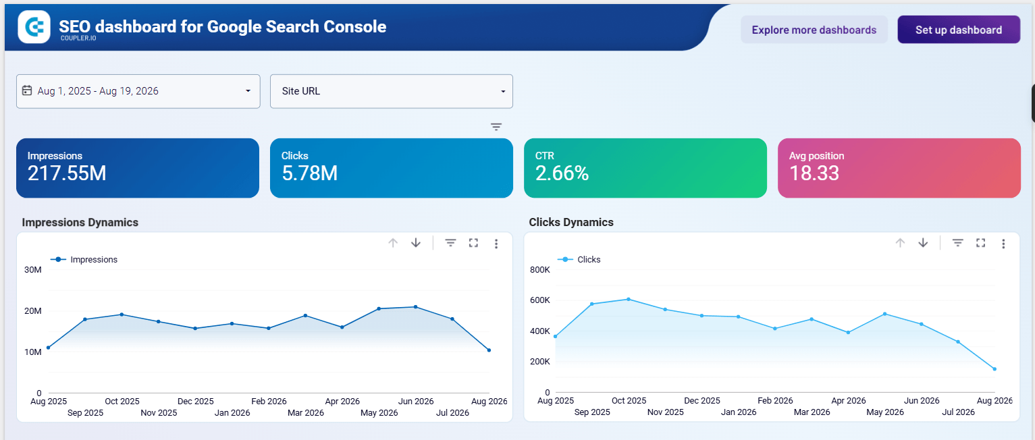Click the Impressions Dynamics chart title
The width and height of the screenshot is (1035, 440).
point(80,222)
